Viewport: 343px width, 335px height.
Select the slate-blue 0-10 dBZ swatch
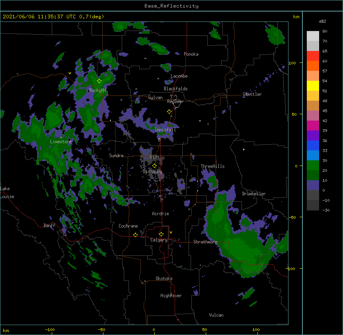313,185
